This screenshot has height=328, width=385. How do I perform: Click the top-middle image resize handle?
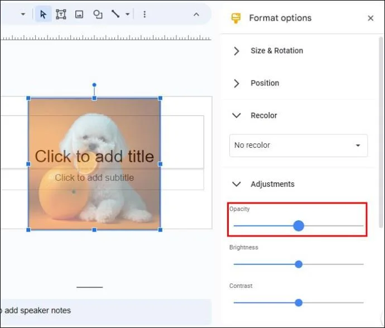pyautogui.click(x=94, y=98)
